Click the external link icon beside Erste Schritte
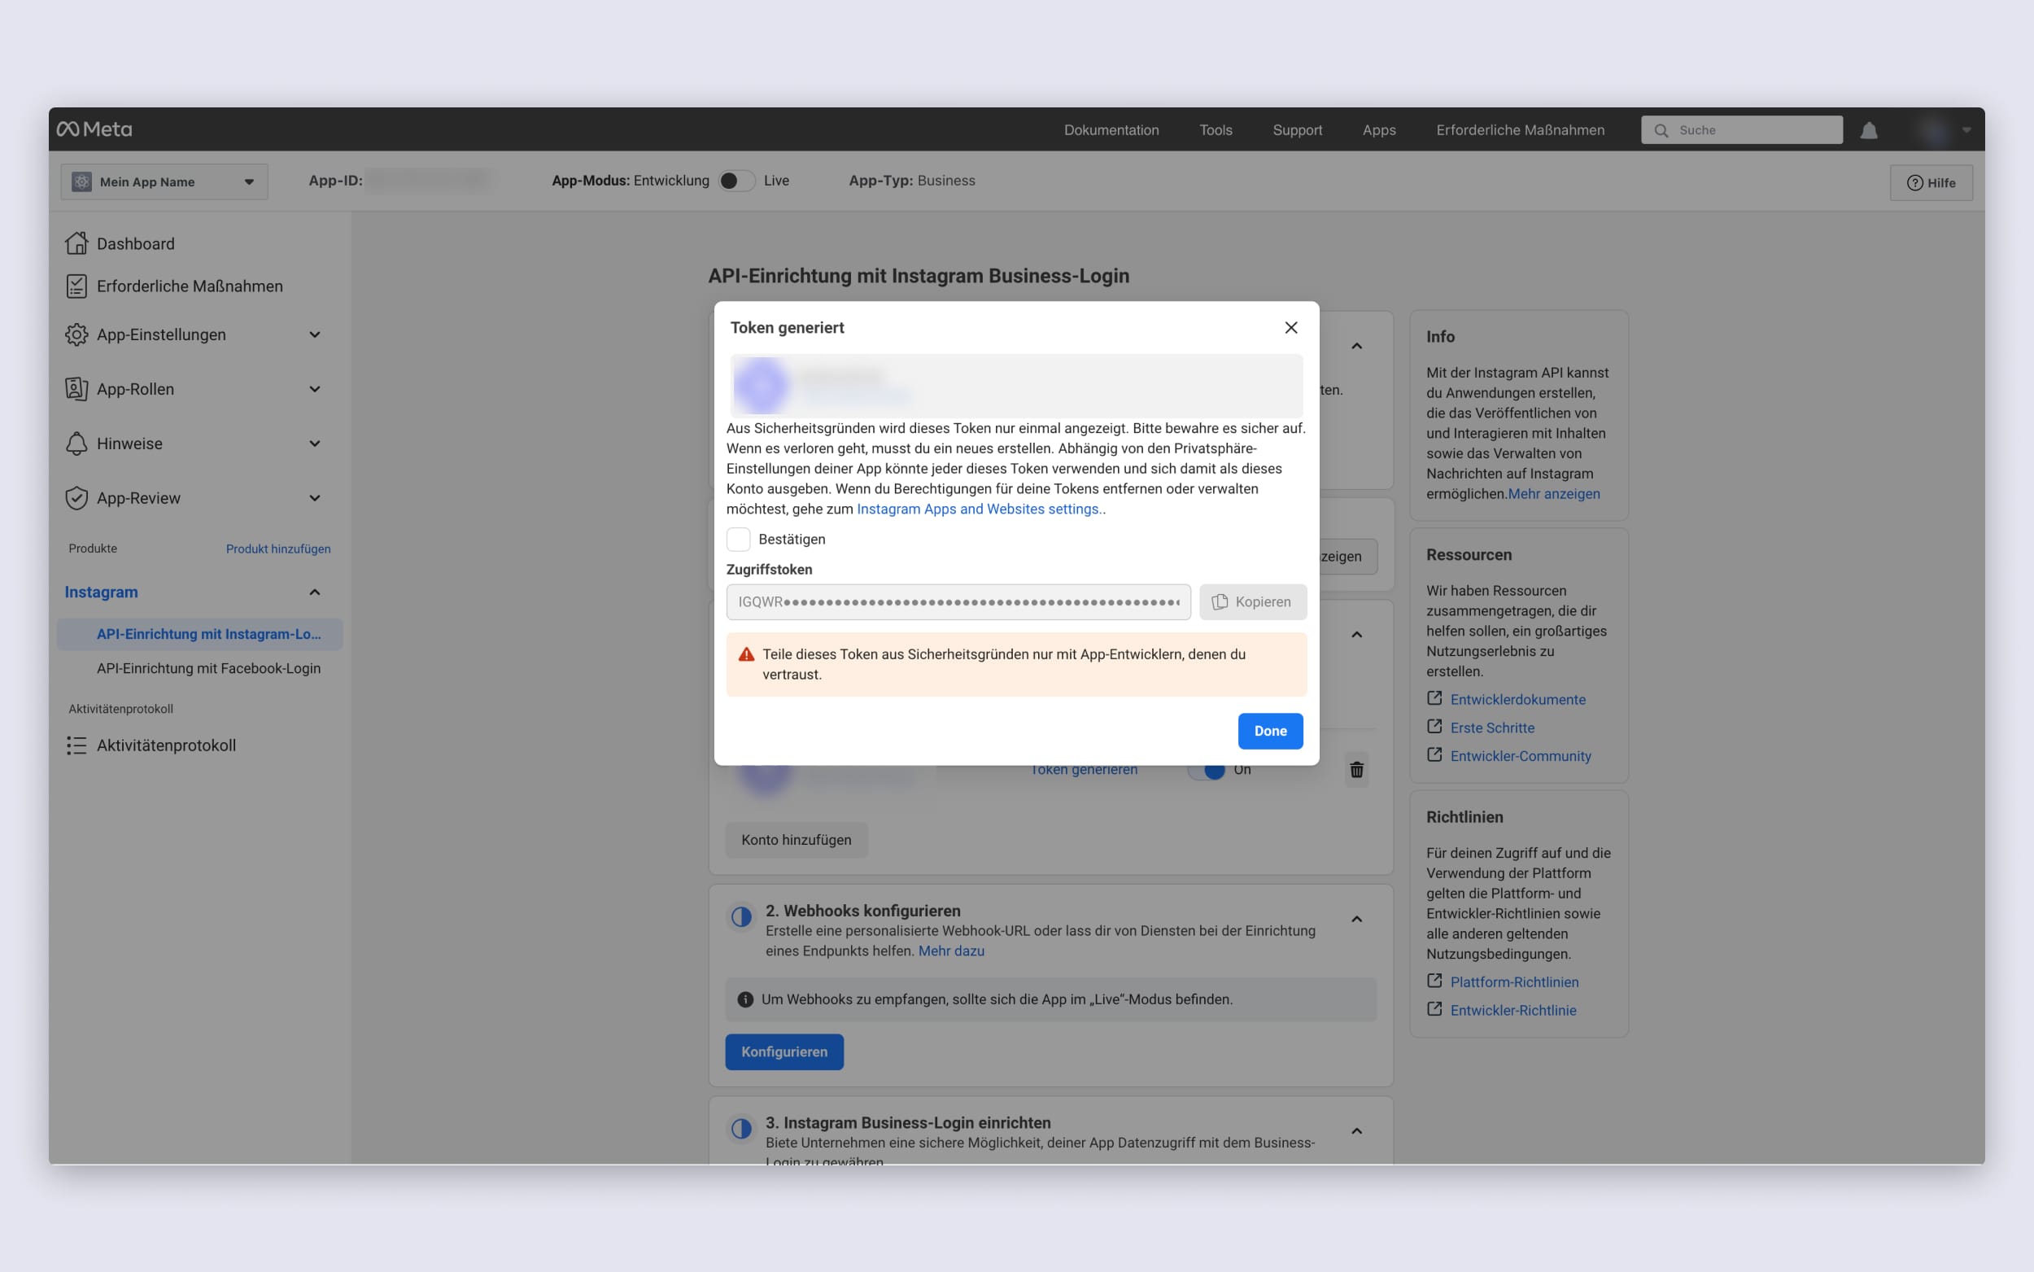The width and height of the screenshot is (2034, 1272). (x=1434, y=727)
